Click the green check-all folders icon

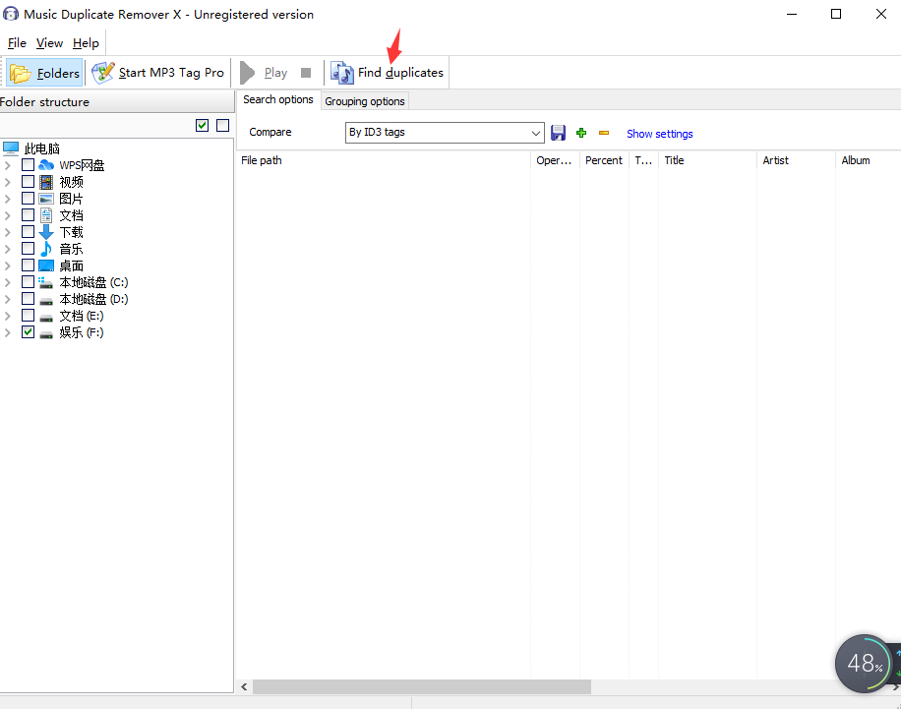point(203,125)
